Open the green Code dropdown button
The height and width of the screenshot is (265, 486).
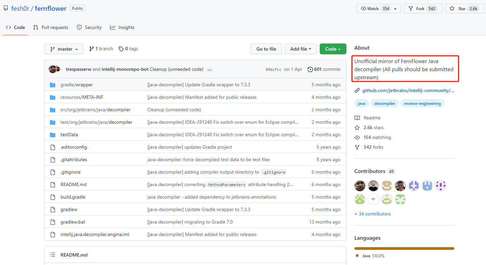333,49
